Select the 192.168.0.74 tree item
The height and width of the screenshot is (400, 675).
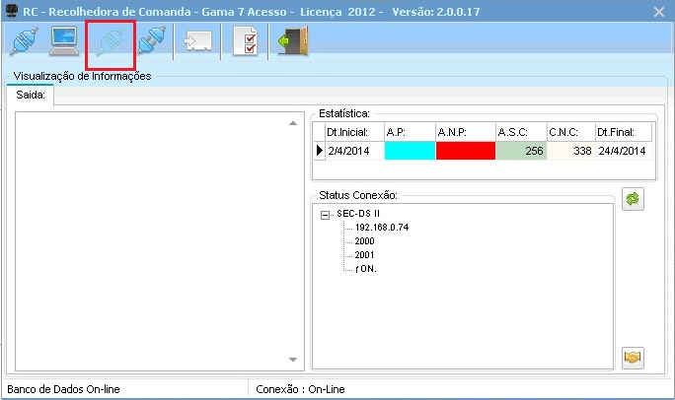point(382,228)
